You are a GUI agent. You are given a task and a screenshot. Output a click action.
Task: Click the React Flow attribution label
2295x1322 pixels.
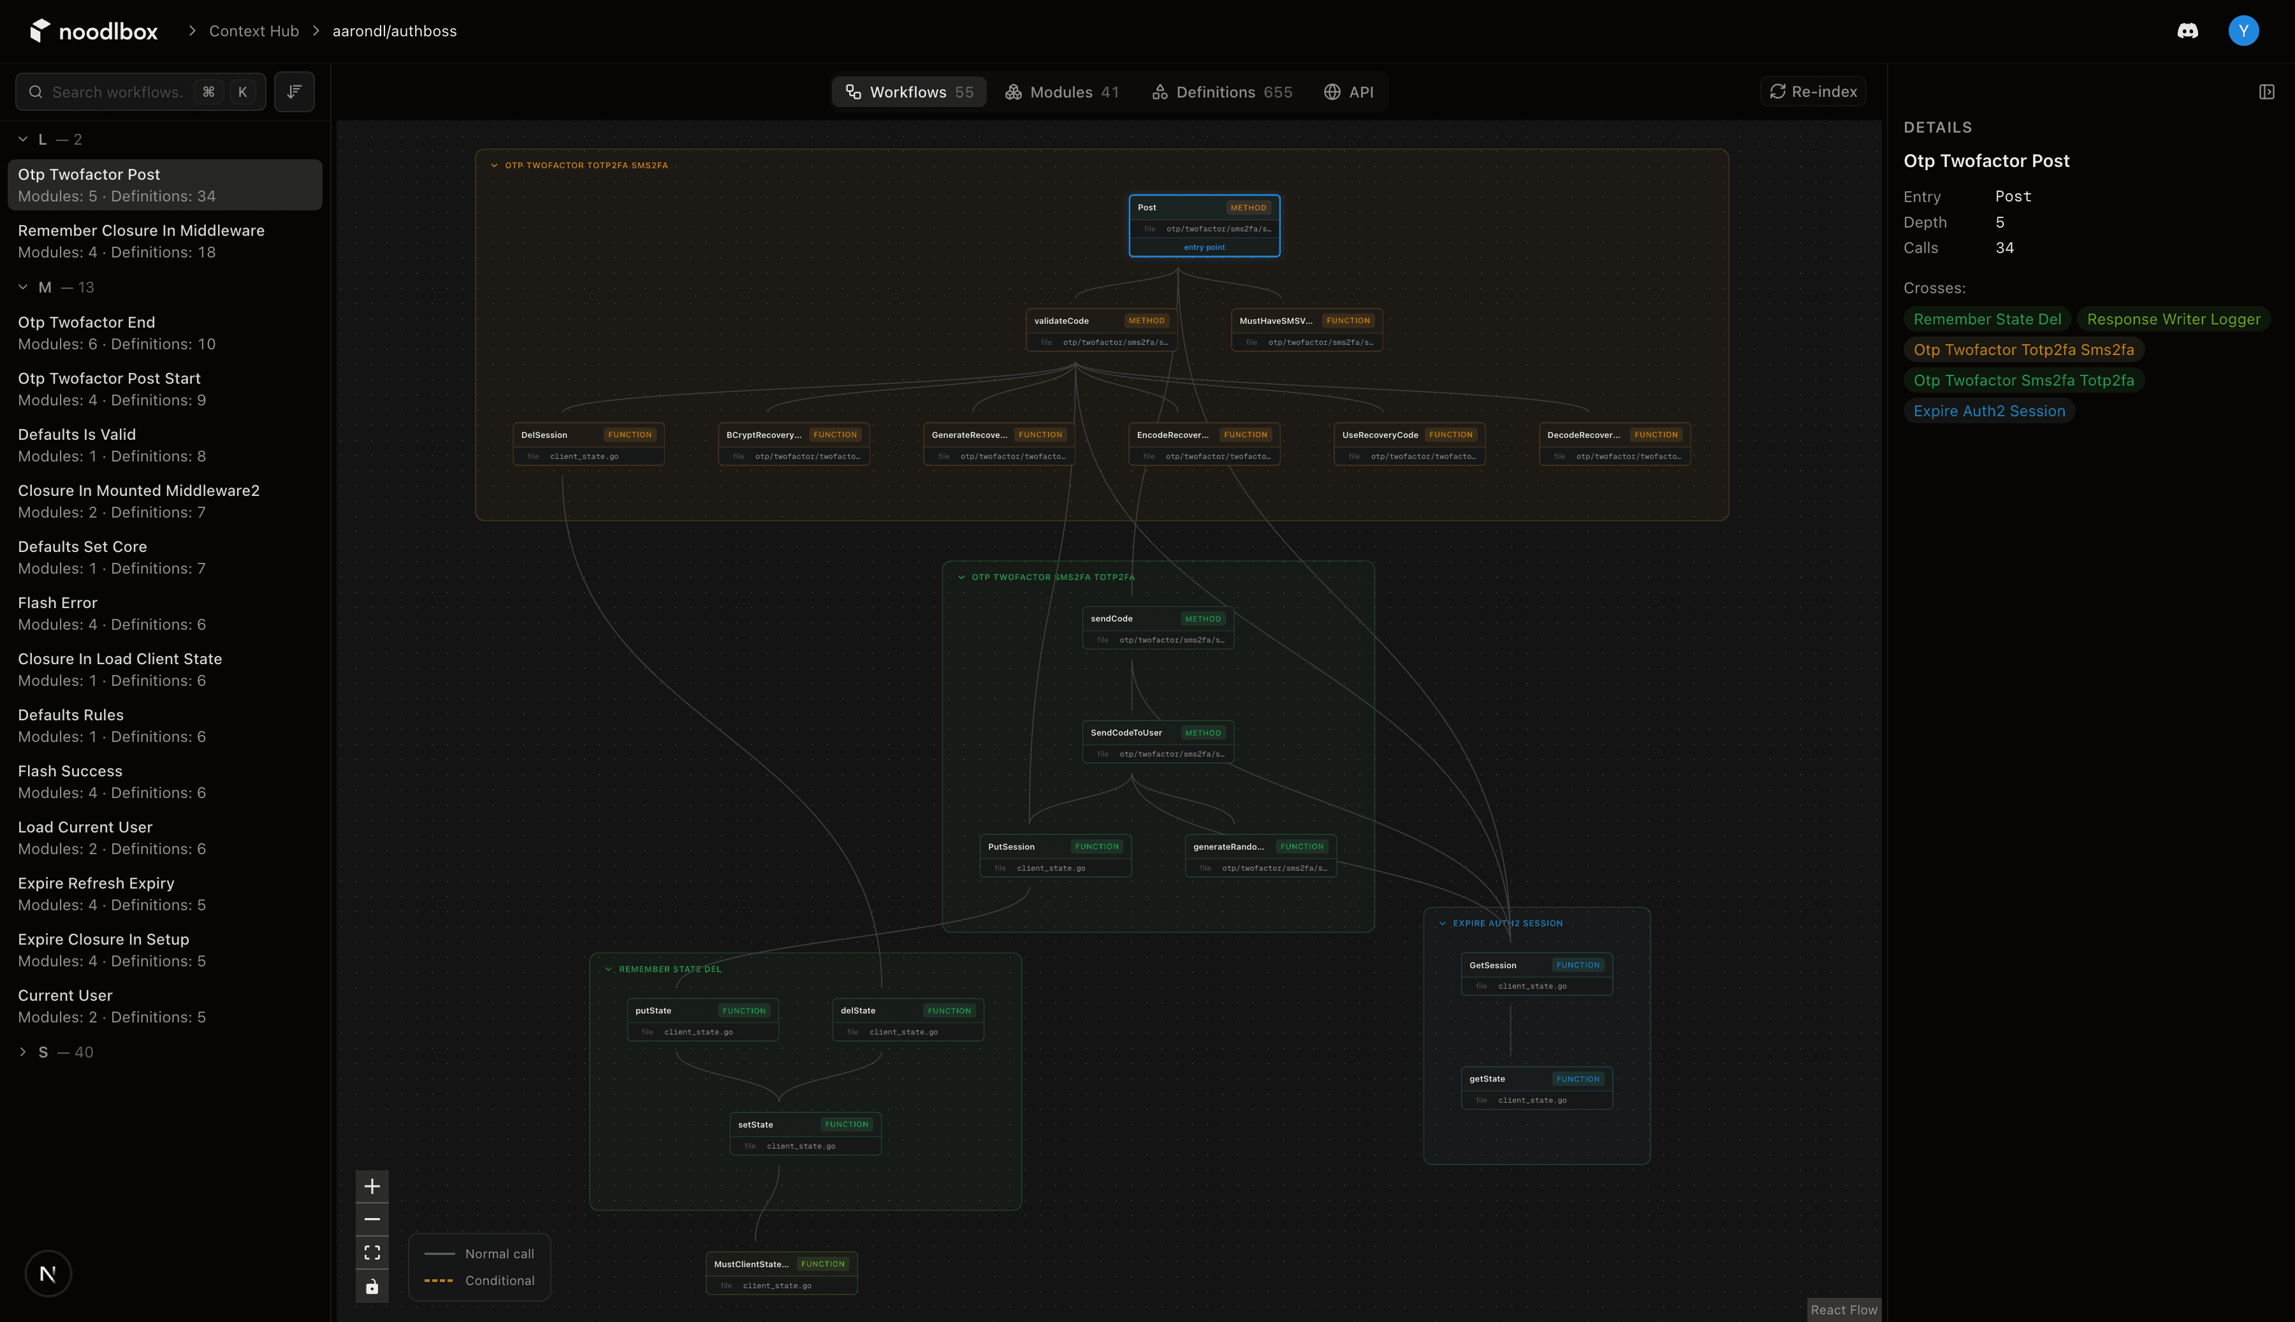1843,1309
